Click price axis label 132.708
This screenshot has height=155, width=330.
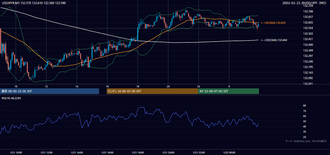click(308, 11)
